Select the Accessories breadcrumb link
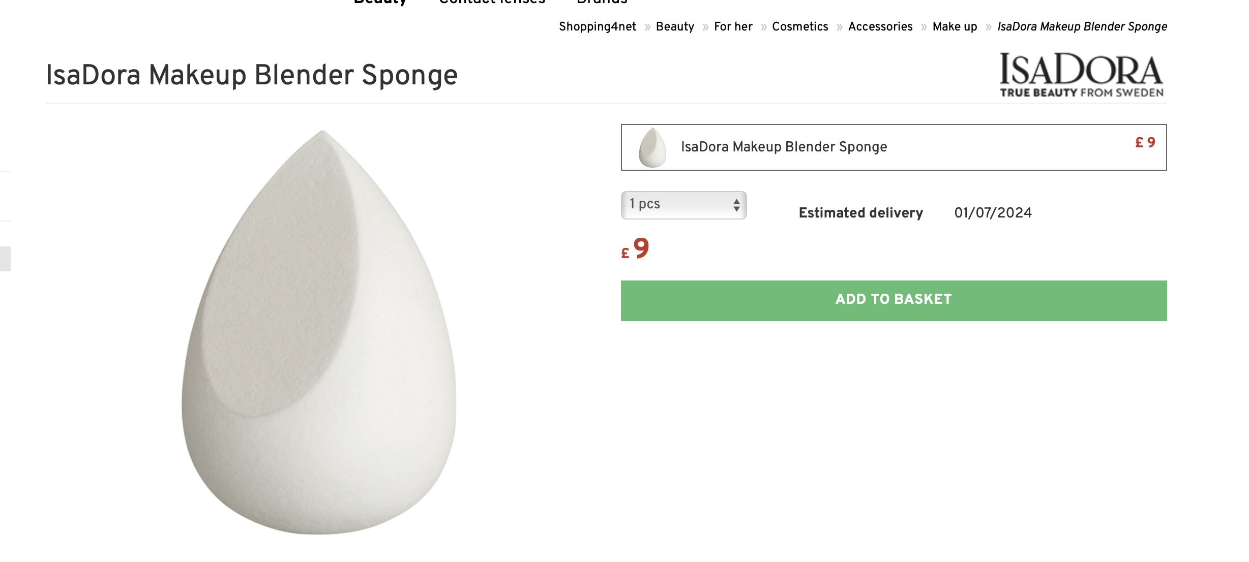Viewport: 1249px width, 562px height. point(880,26)
